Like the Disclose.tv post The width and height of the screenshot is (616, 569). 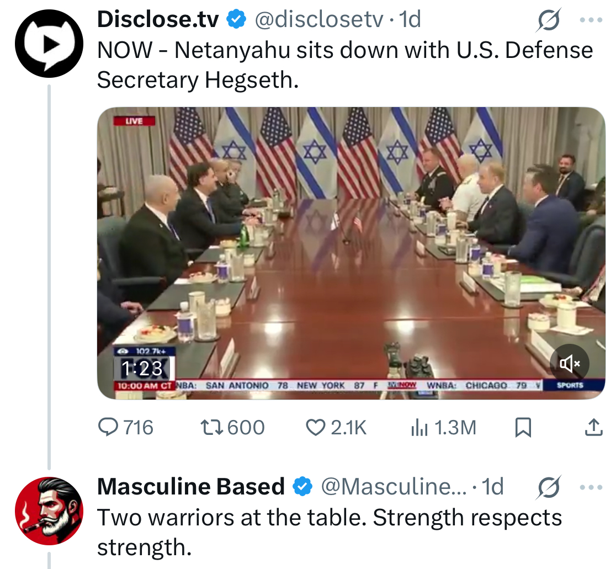pos(336,427)
